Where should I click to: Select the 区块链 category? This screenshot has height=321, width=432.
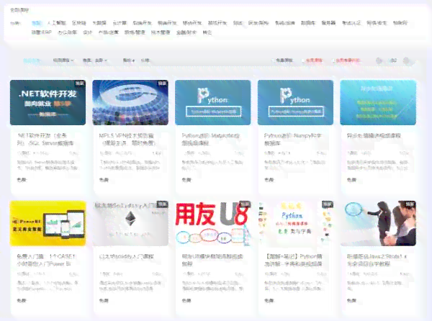click(x=79, y=23)
